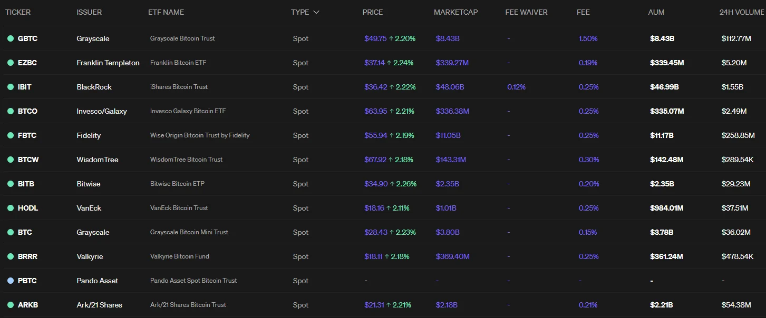Open the PBTC ticker link
The height and width of the screenshot is (318, 766).
27,281
